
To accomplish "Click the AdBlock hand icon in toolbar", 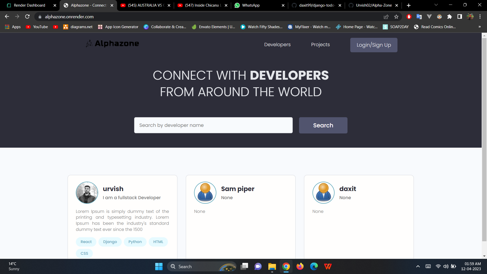I will tap(409, 16).
